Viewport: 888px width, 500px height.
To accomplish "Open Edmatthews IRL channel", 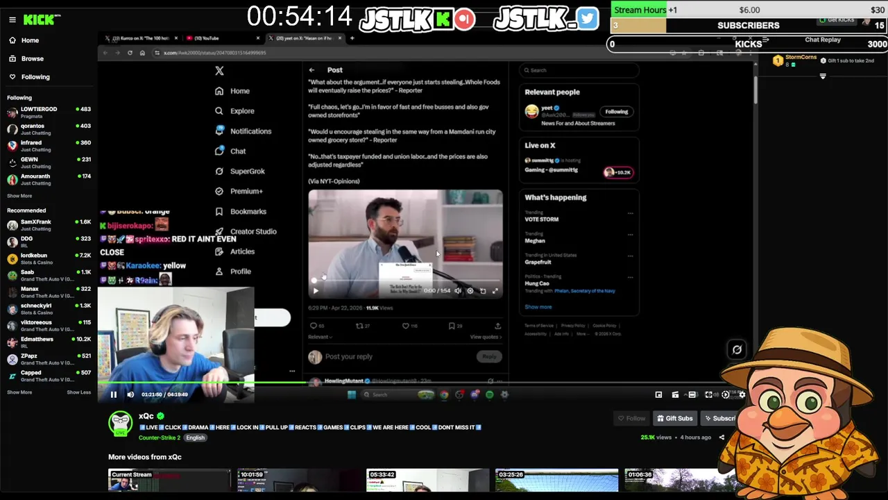I will click(49, 342).
